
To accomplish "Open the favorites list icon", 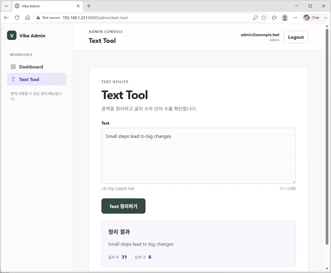I will [x=274, y=18].
